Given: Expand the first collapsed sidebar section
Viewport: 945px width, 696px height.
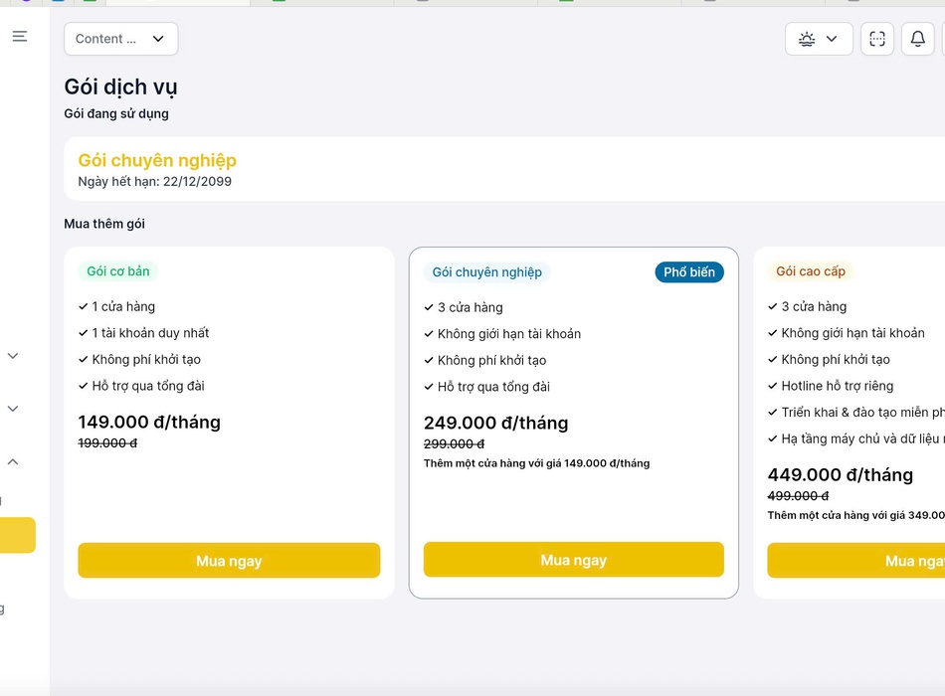Looking at the screenshot, I should (13, 356).
